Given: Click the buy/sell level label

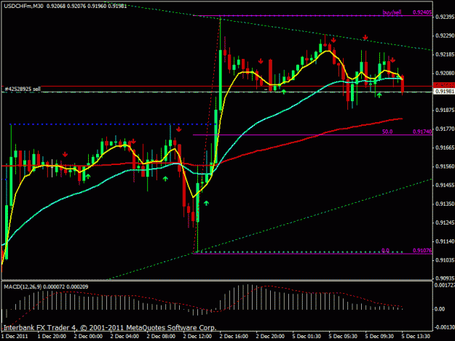Looking at the screenshot, I should [x=392, y=12].
